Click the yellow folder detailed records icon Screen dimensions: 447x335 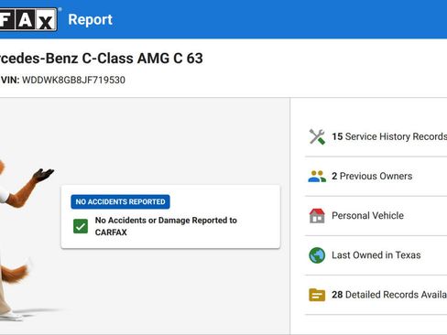pos(317,295)
